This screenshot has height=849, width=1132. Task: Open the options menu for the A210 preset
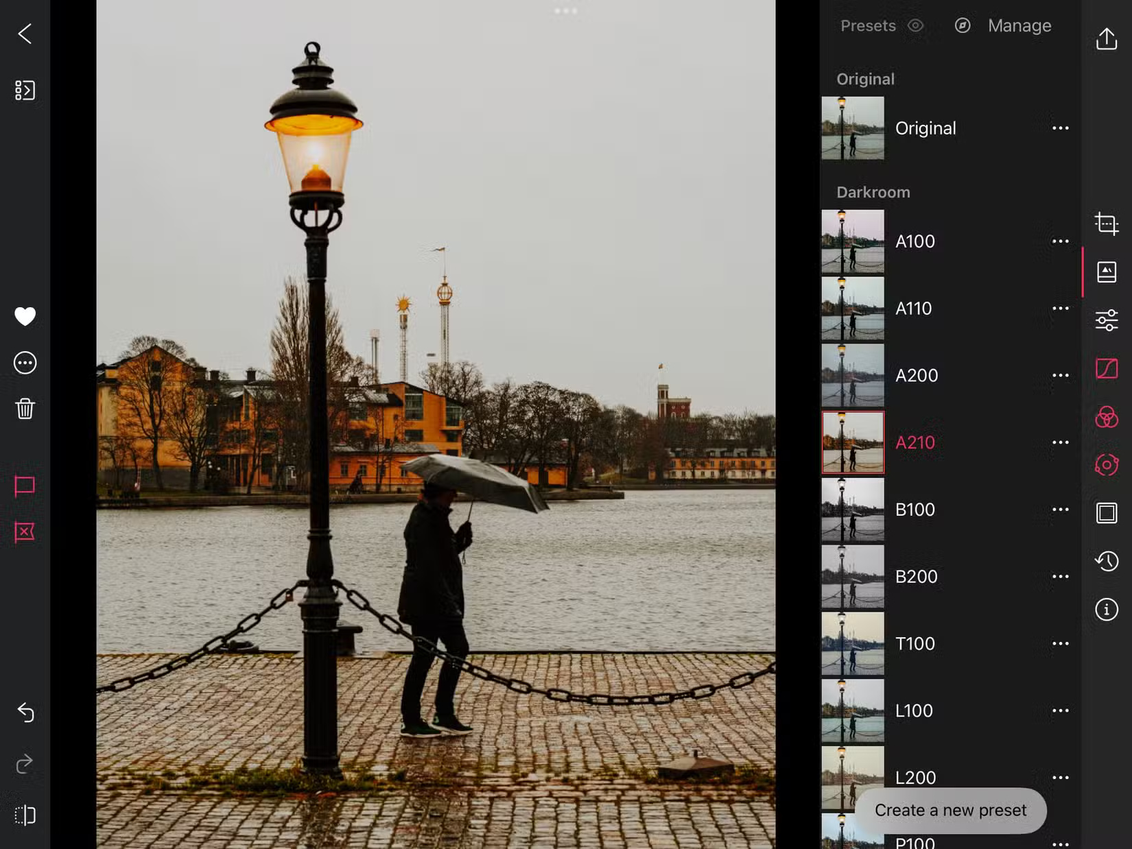(x=1060, y=442)
